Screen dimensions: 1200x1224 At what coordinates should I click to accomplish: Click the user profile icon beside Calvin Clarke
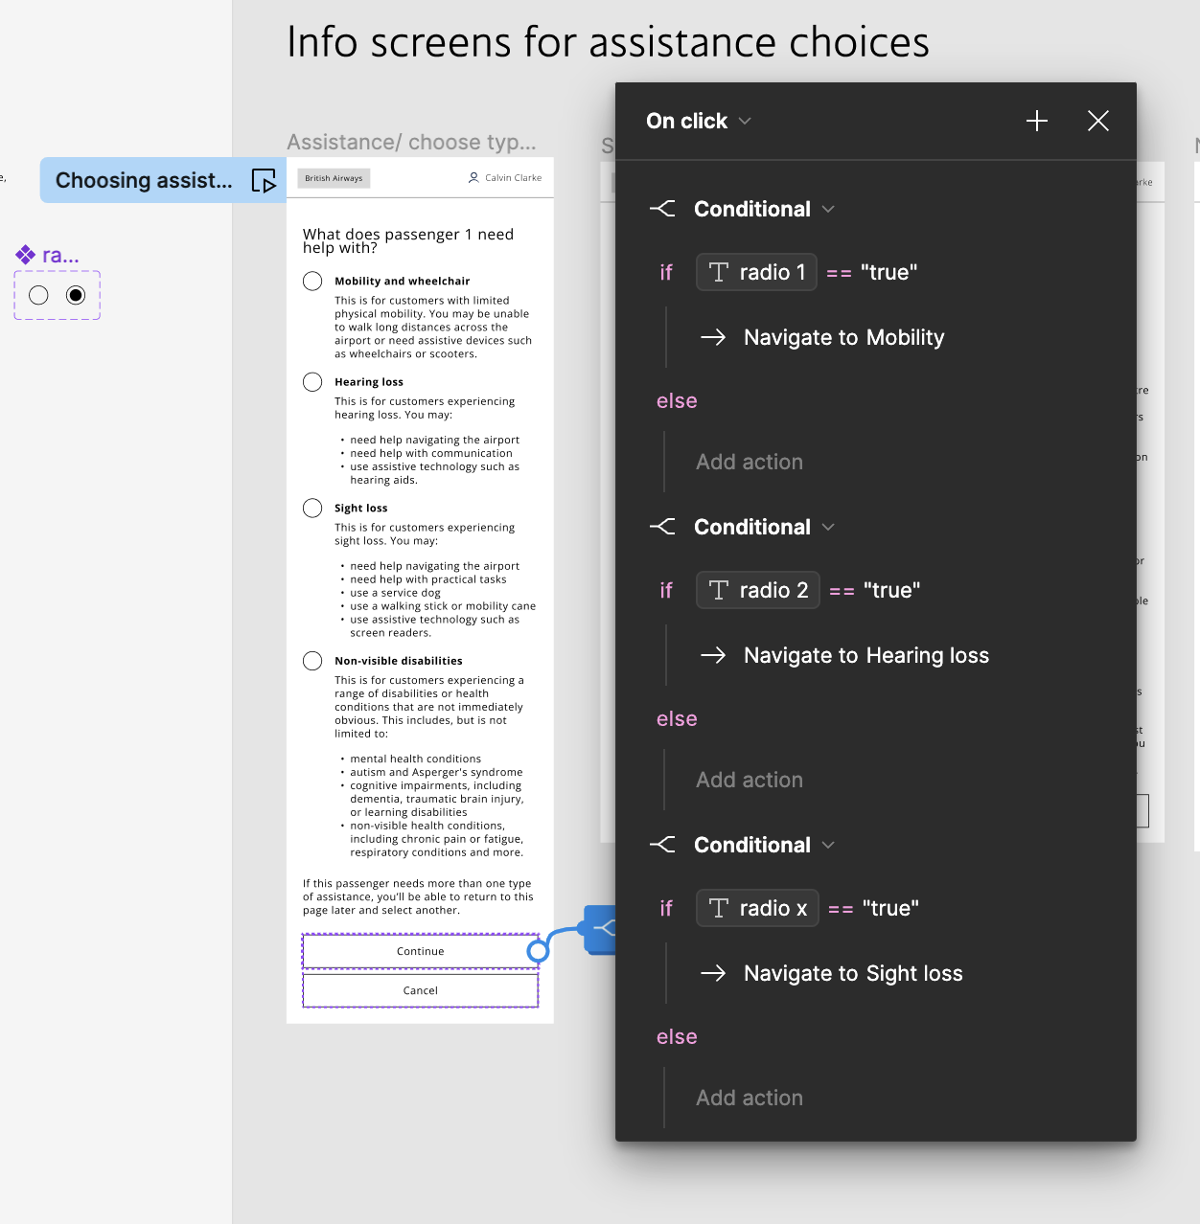pyautogui.click(x=473, y=178)
